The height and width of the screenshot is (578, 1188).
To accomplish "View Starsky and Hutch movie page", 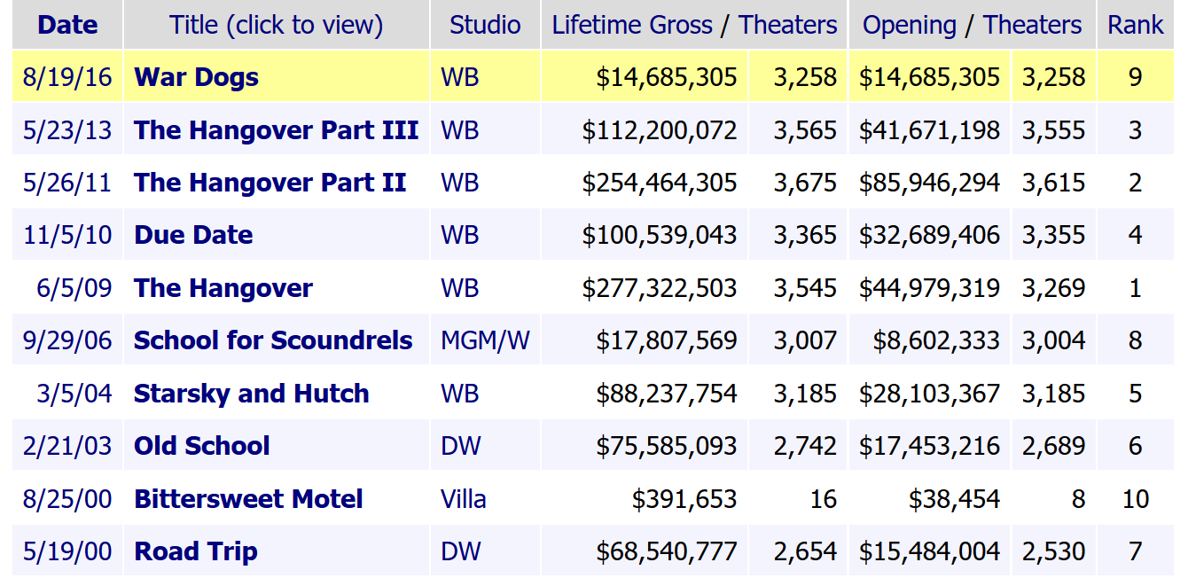I will [251, 394].
